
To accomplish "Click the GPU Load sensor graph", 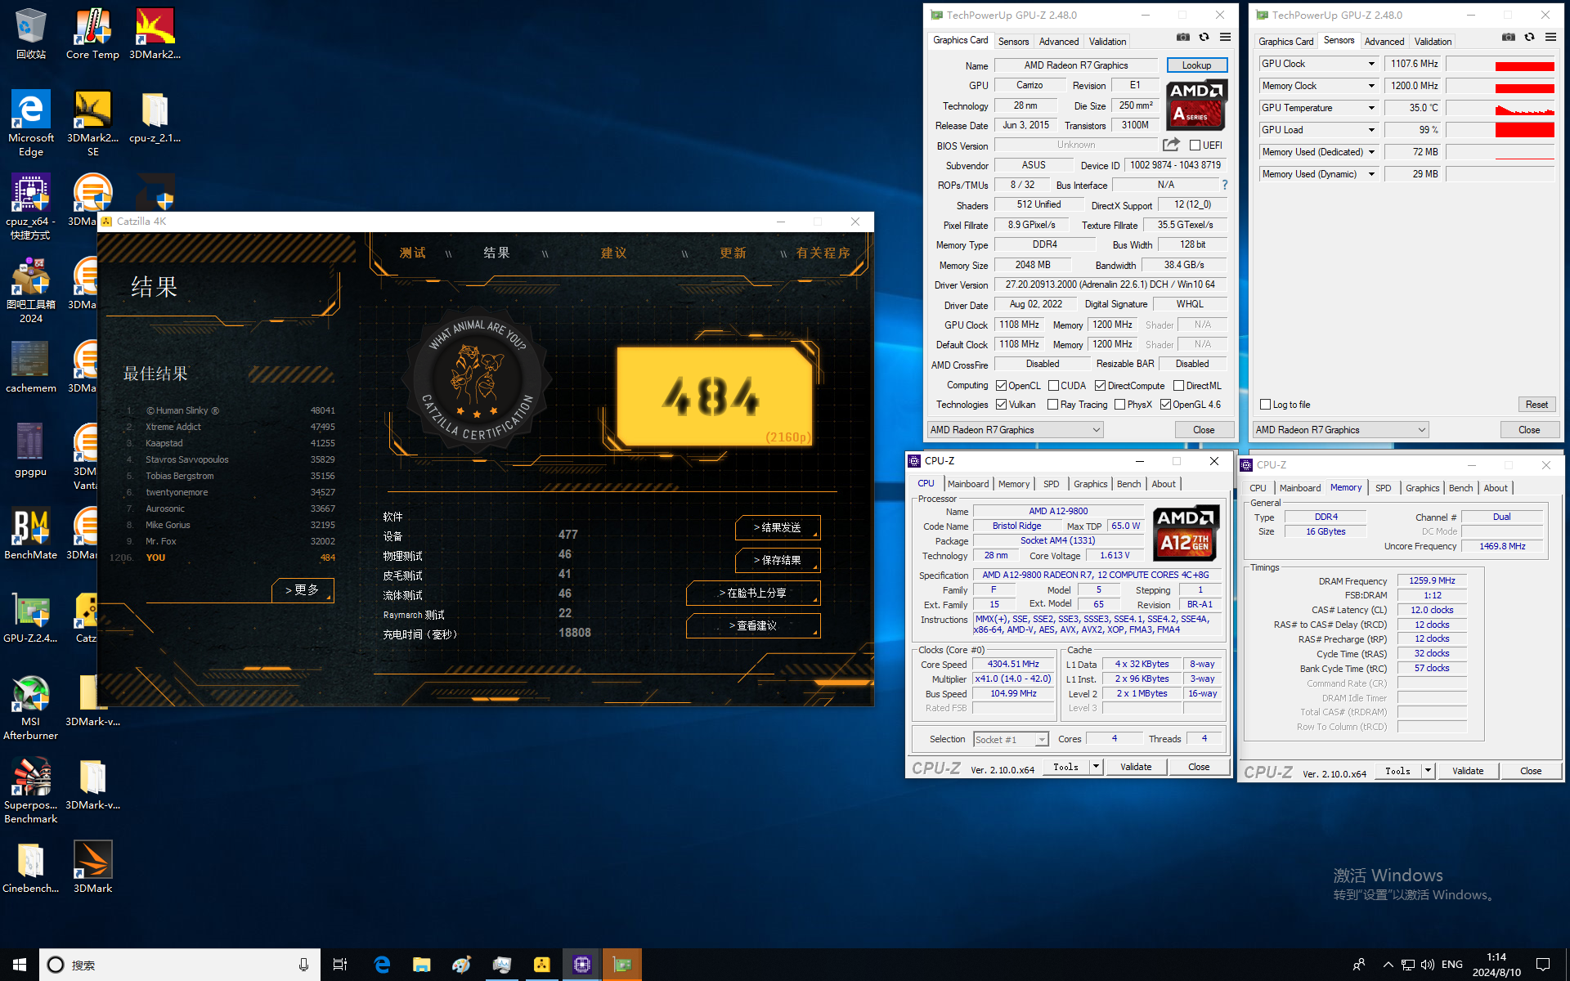I will [1500, 130].
